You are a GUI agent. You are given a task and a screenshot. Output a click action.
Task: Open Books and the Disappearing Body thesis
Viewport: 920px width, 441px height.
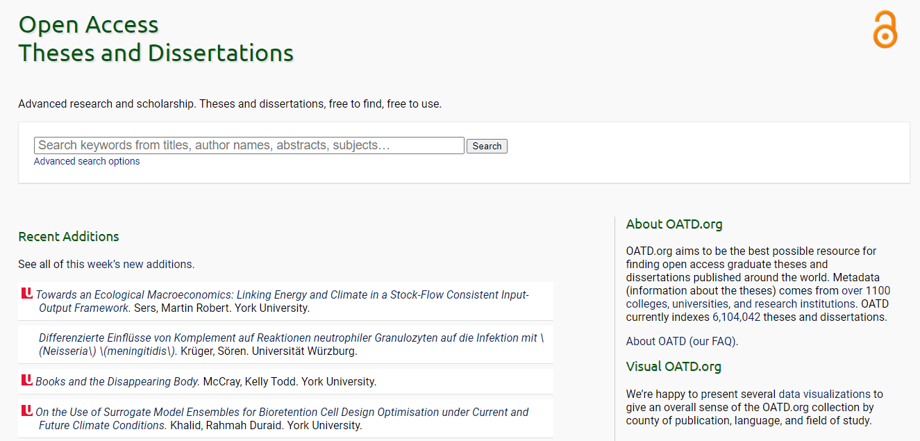(x=117, y=381)
